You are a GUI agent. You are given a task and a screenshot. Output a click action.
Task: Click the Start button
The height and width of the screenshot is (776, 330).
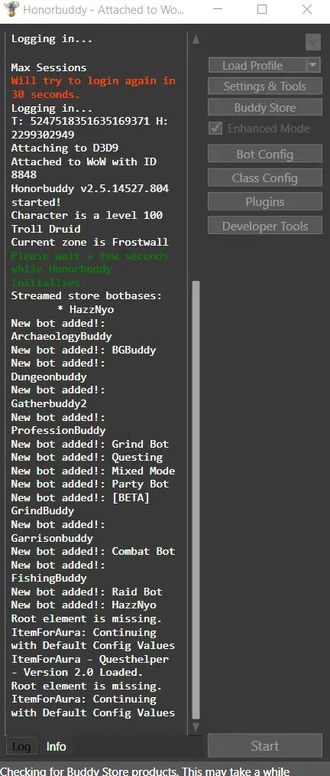(x=265, y=746)
